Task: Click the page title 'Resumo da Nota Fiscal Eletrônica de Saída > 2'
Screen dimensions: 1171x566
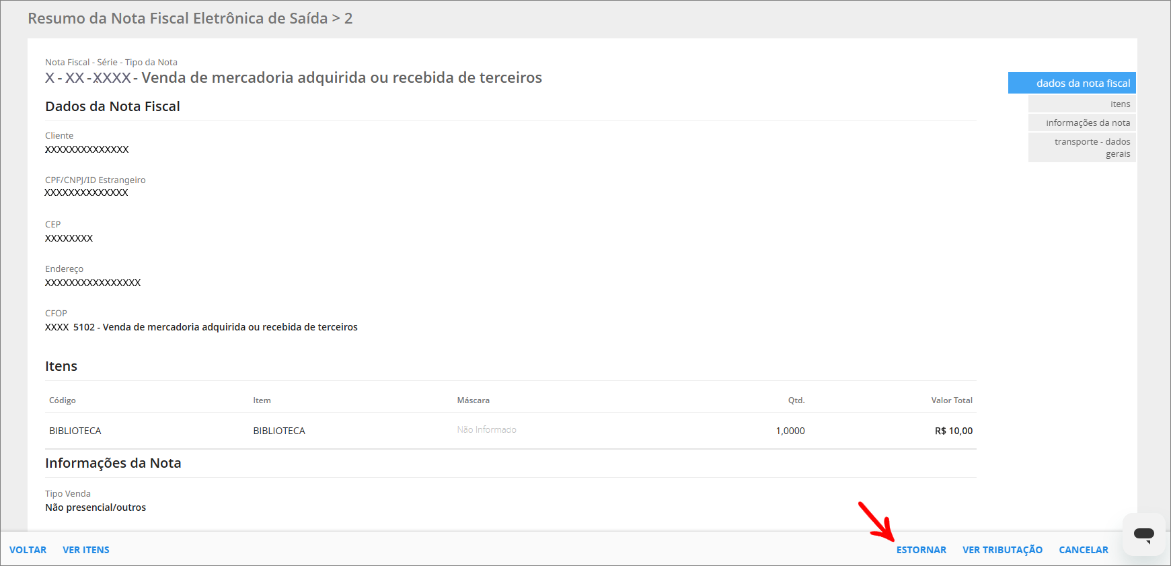Action: pyautogui.click(x=190, y=18)
